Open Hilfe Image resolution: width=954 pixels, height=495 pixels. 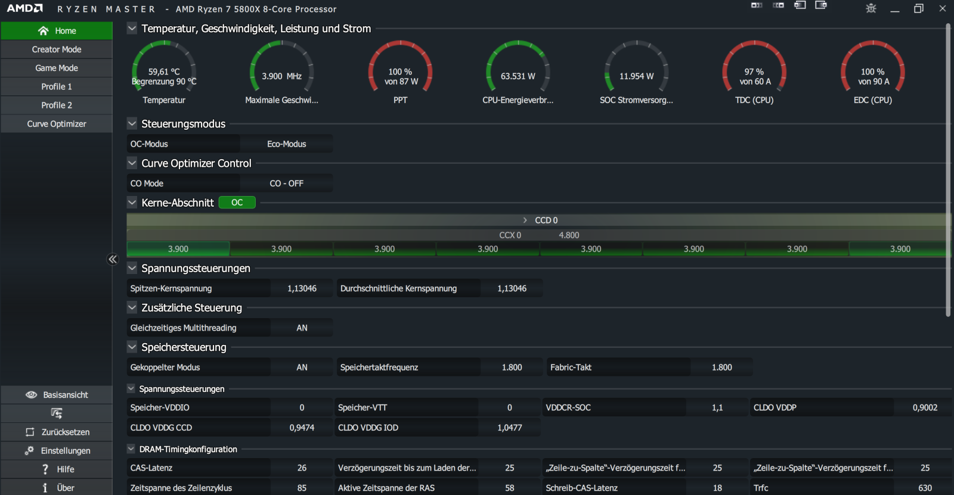[57, 469]
